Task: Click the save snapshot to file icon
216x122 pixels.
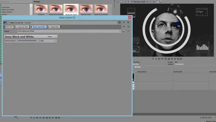Action: point(161,2)
